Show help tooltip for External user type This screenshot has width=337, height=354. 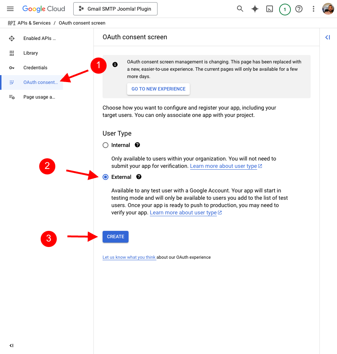(x=139, y=177)
